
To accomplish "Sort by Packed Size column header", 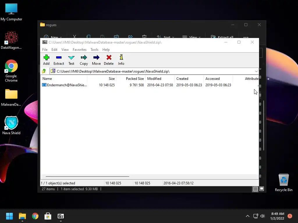I will click(x=131, y=78).
